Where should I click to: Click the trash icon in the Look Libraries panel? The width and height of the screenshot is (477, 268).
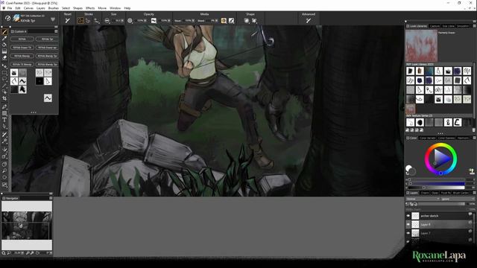[473, 130]
